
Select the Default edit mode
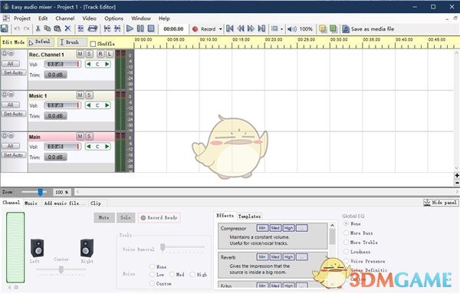click(x=41, y=42)
